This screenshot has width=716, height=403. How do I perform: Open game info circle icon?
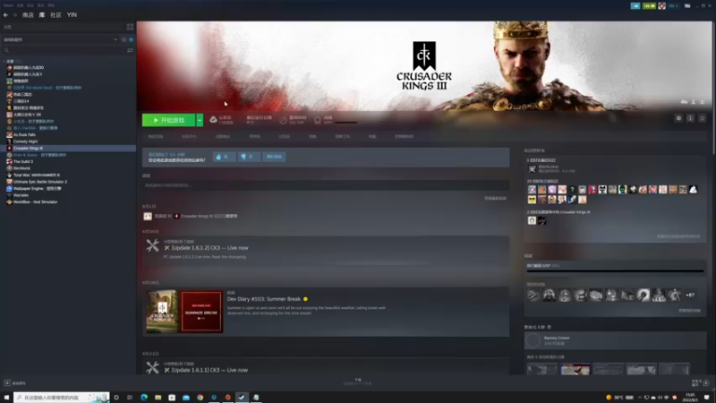tap(690, 118)
